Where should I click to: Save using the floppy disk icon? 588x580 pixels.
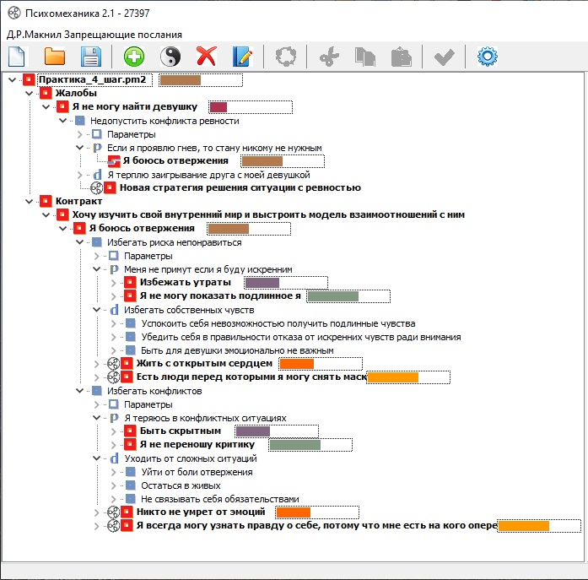pyautogui.click(x=91, y=57)
